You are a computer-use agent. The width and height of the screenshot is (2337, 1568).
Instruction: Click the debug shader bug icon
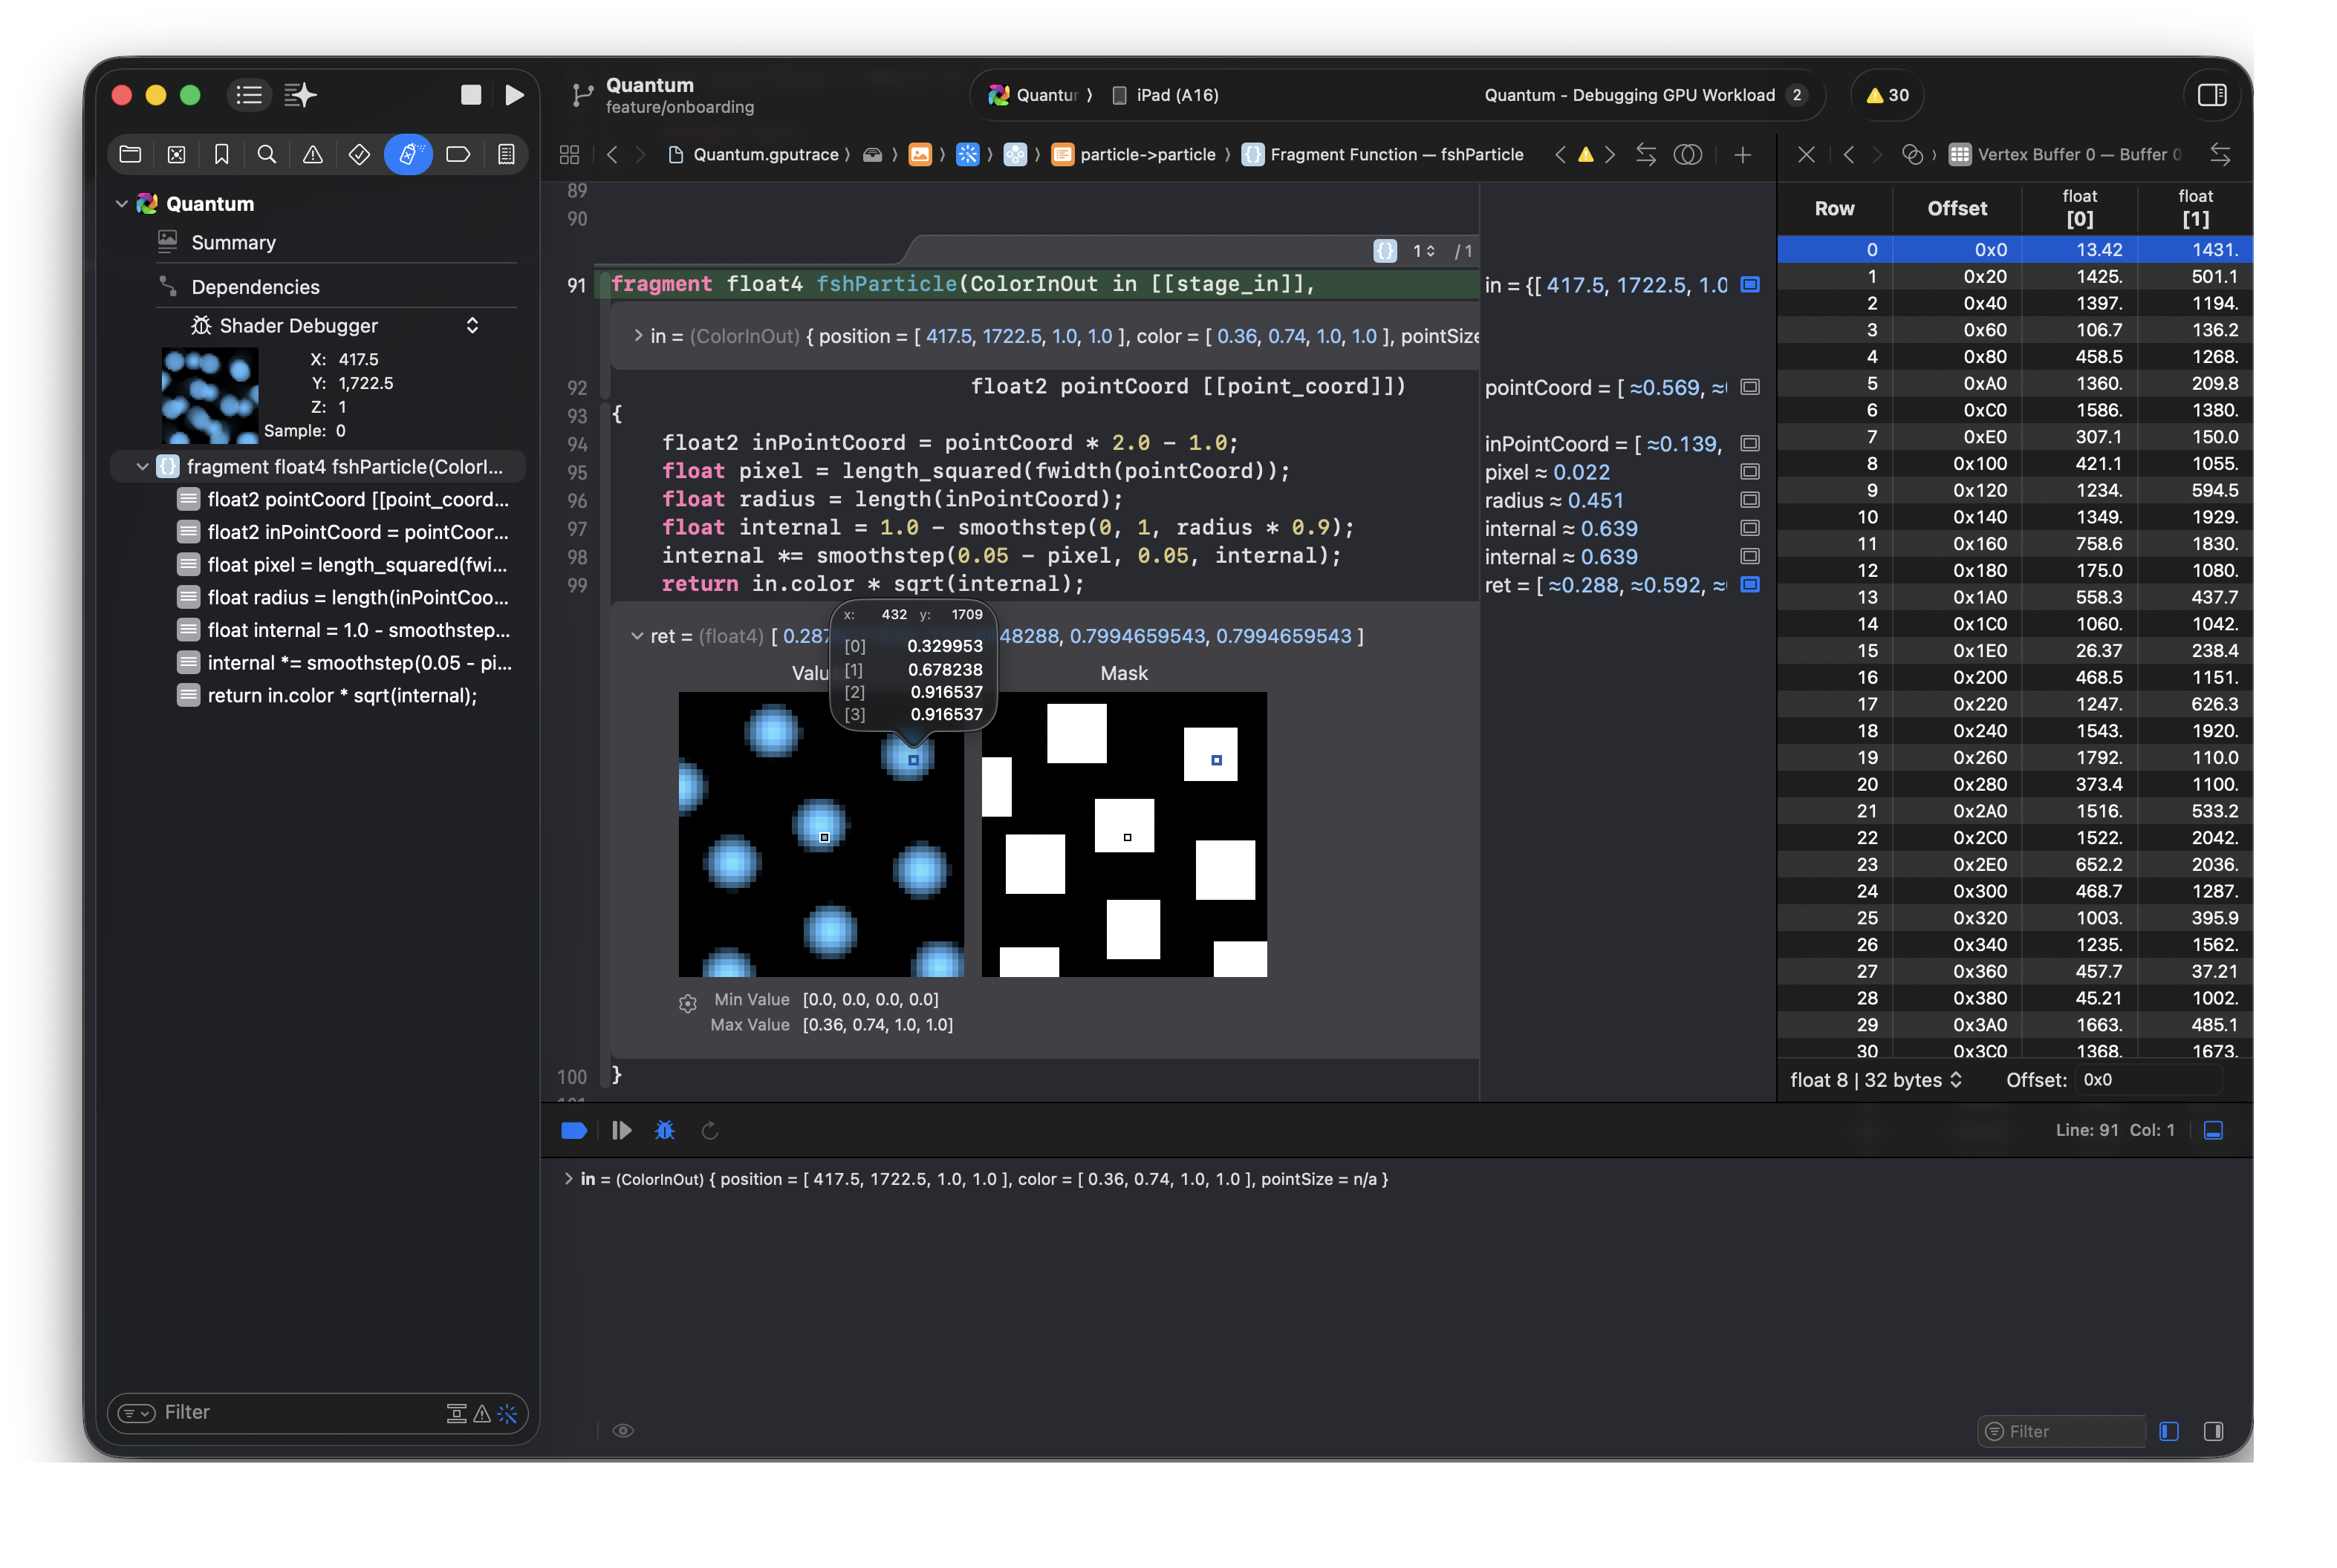point(664,1130)
